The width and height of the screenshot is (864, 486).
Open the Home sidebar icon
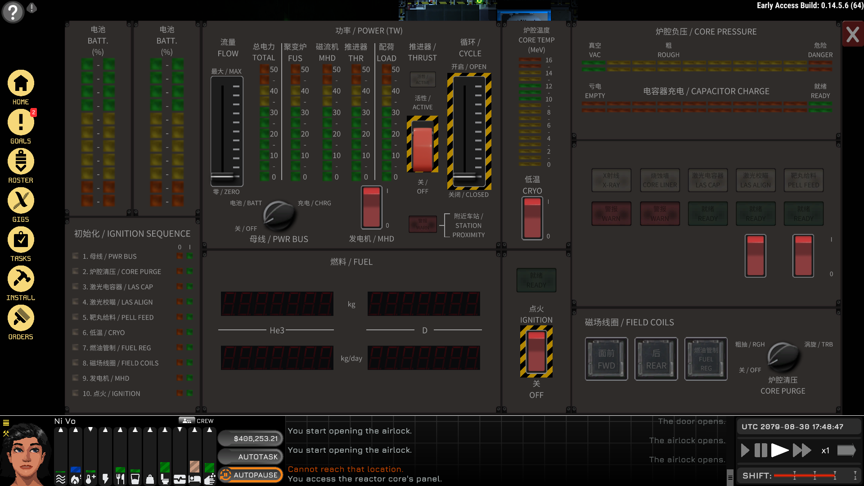(21, 84)
